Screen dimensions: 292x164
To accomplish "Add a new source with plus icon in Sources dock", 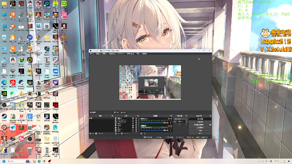I will point(116,133).
